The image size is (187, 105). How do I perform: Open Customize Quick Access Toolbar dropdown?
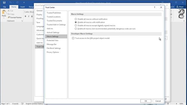pos(24,2)
